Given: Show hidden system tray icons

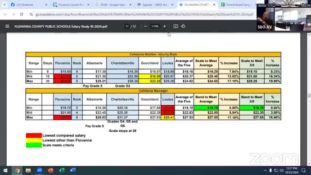Looking at the screenshot, I should (265, 171).
